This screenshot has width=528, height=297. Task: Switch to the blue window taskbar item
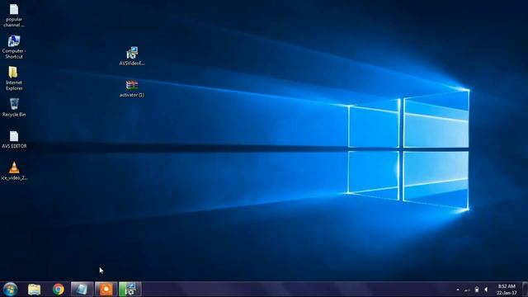click(82, 290)
